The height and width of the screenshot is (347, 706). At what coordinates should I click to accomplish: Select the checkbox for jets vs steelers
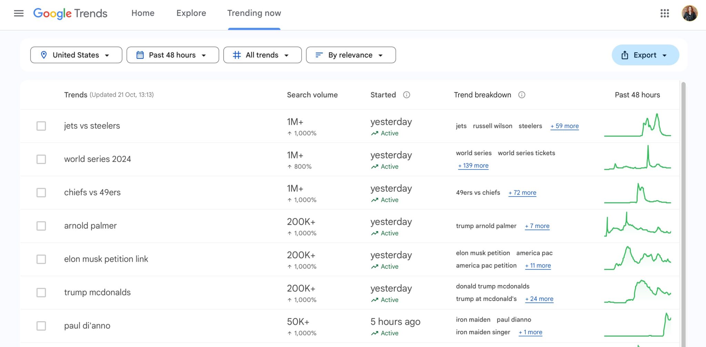point(41,126)
